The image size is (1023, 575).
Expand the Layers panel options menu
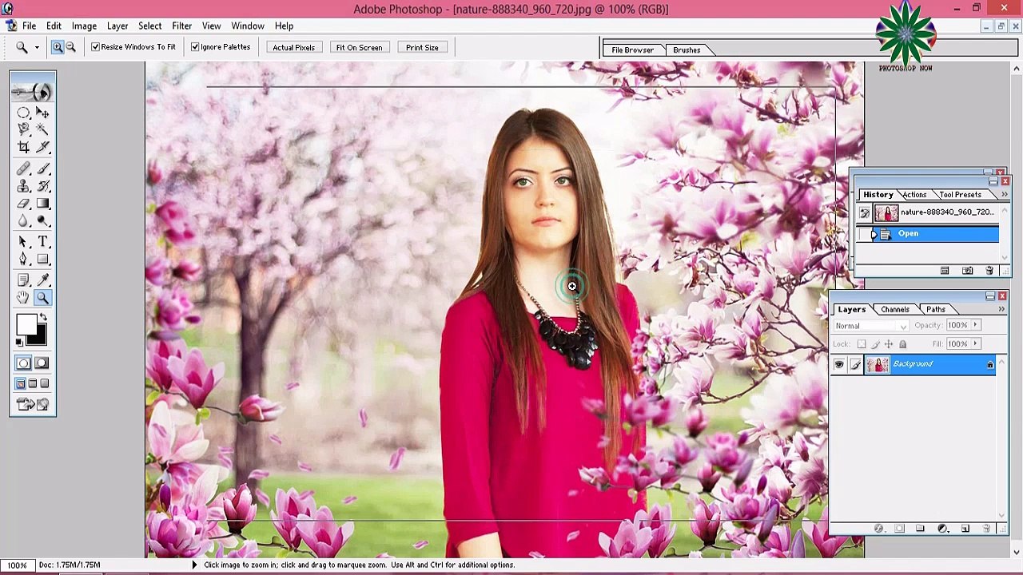(1001, 309)
